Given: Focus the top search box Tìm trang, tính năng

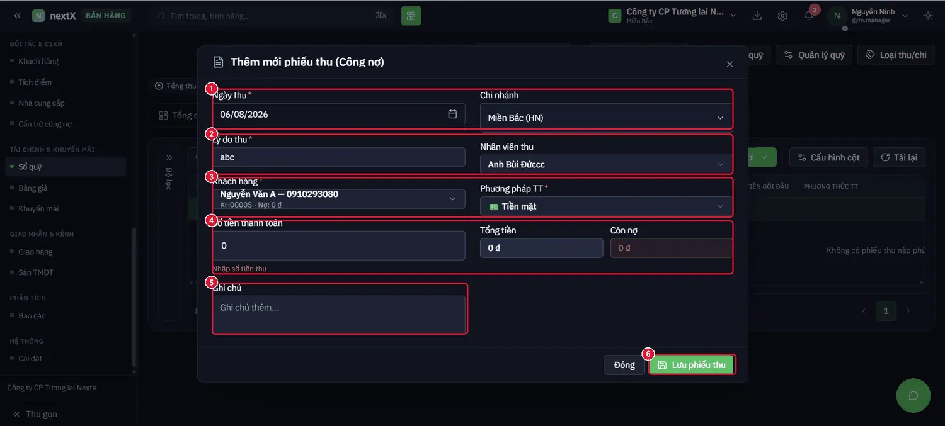Looking at the screenshot, I should [272, 16].
